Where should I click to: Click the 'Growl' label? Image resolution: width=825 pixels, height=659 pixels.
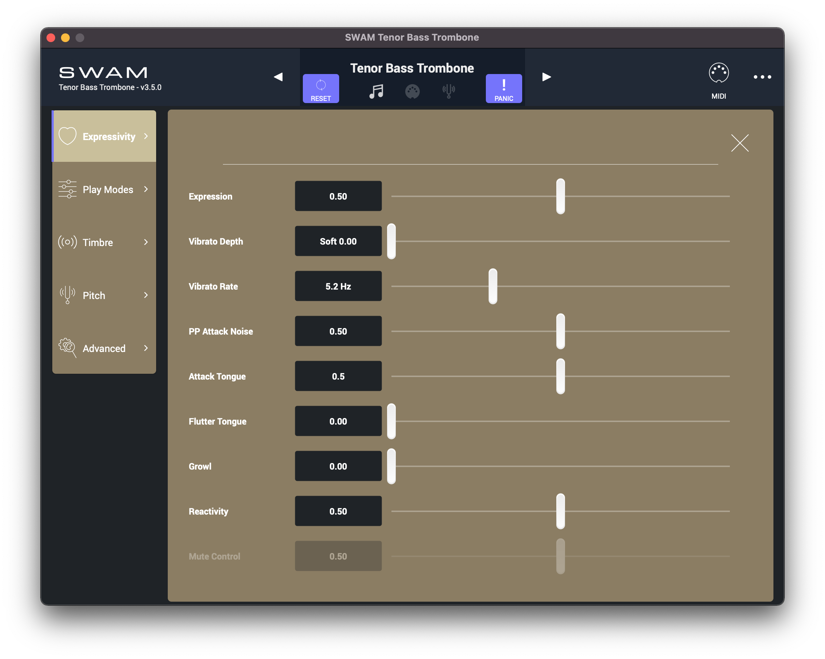tap(200, 466)
